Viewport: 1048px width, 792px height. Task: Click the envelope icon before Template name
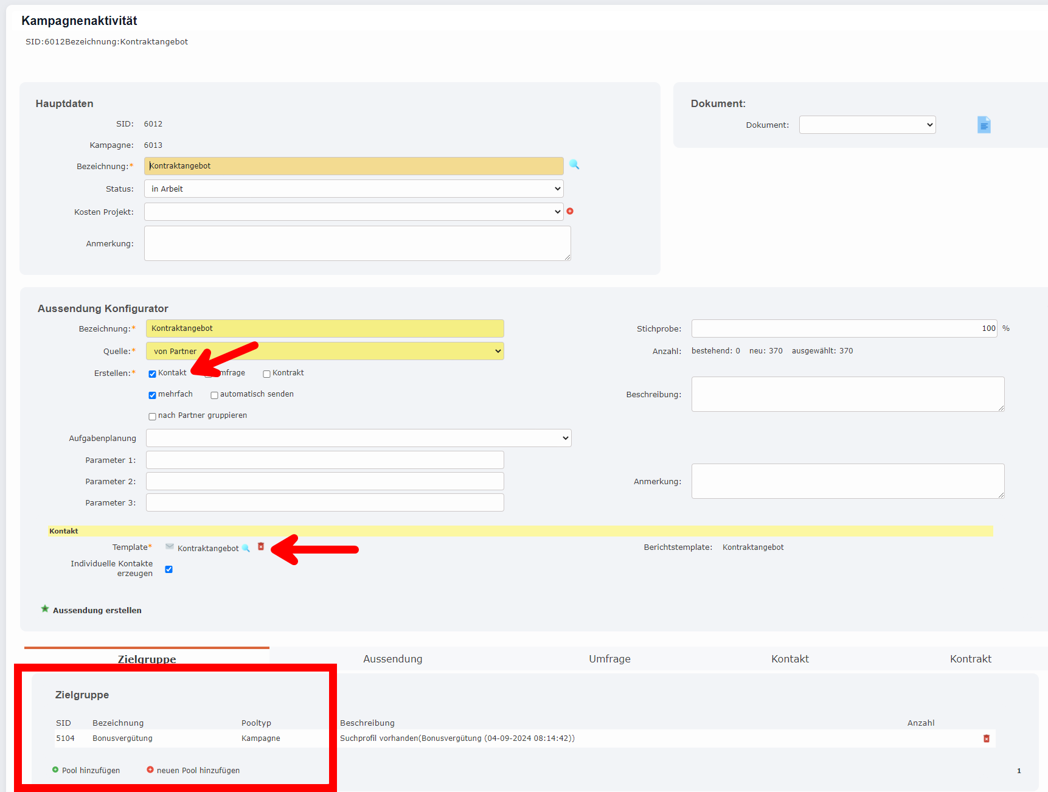170,547
